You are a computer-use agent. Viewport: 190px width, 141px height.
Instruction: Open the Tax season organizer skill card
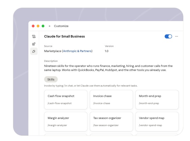coord(111,122)
